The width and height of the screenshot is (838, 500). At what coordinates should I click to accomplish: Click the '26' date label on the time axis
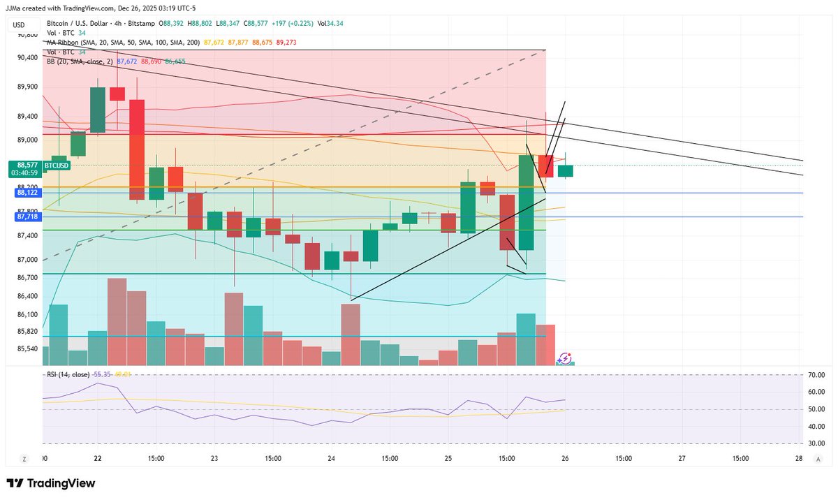pyautogui.click(x=566, y=459)
